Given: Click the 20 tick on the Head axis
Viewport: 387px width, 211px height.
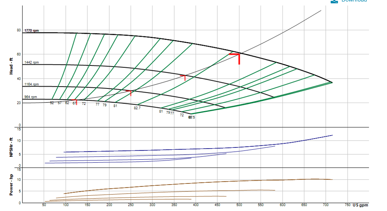Looking at the screenshot, I should coord(19,103).
